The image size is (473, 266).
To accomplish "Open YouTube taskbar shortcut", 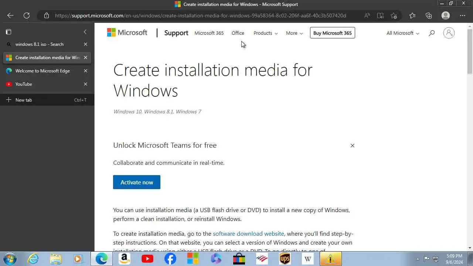I will click(x=147, y=259).
